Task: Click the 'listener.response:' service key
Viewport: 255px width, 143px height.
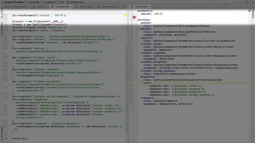Action: pos(153,53)
